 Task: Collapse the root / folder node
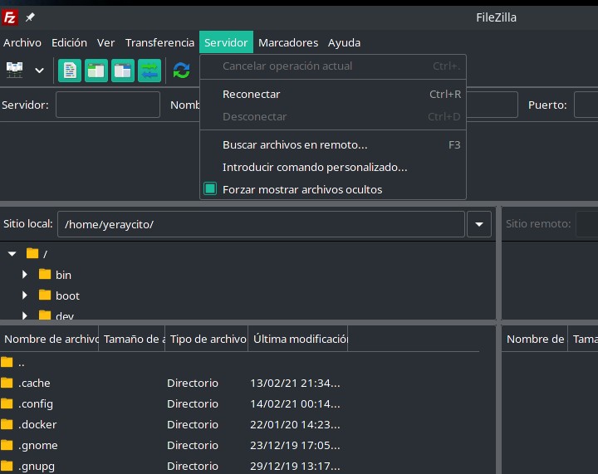[x=12, y=254]
